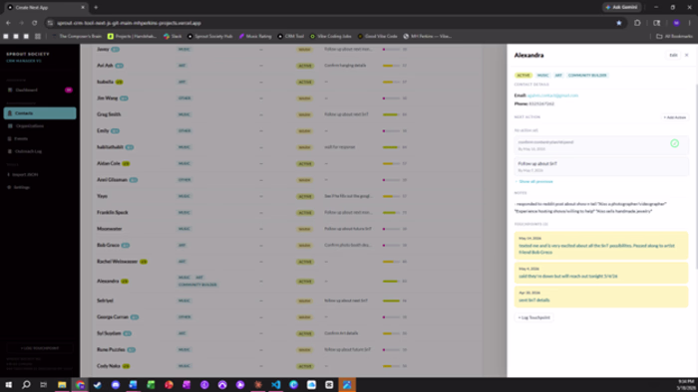Reload the page with browser refresh icon
This screenshot has height=392, width=698.
pyautogui.click(x=34, y=23)
